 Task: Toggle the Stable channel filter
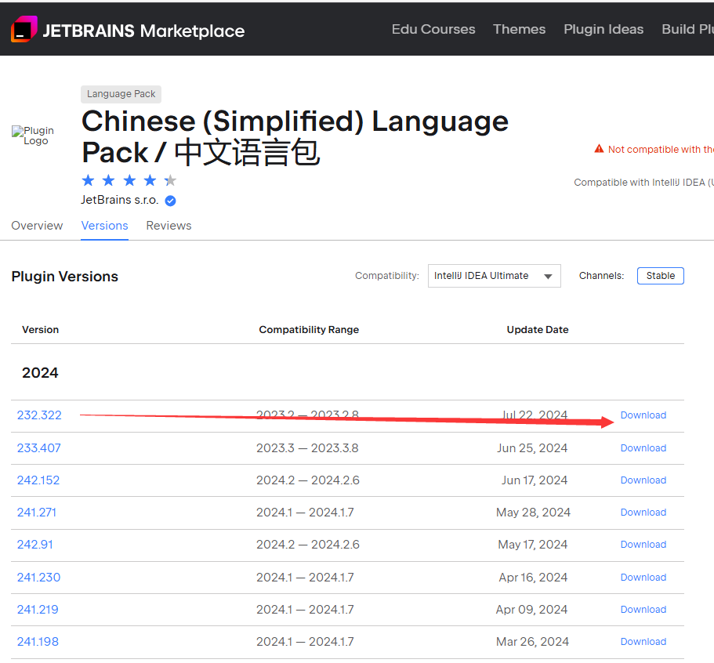pyautogui.click(x=660, y=276)
